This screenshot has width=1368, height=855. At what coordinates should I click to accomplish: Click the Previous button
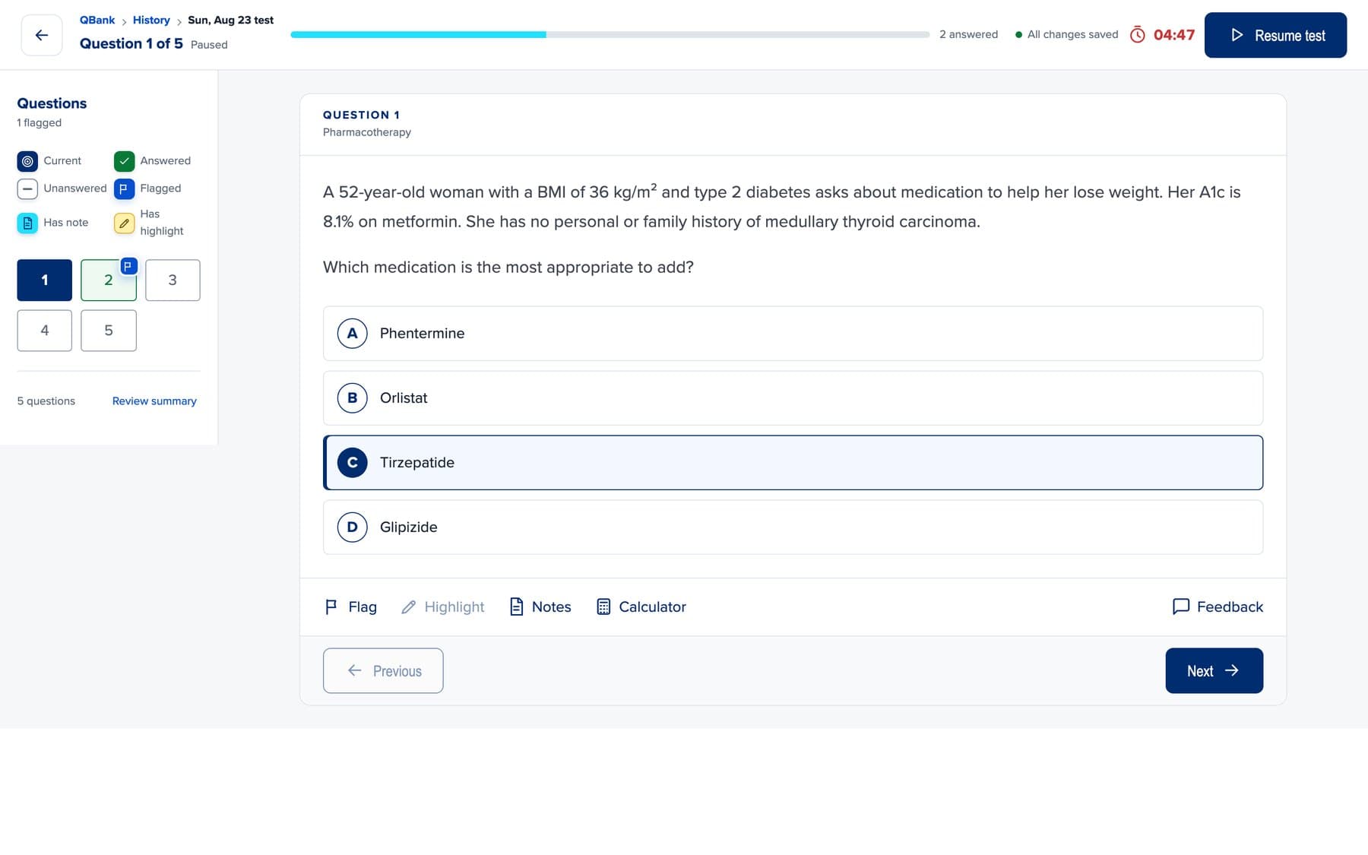(383, 671)
